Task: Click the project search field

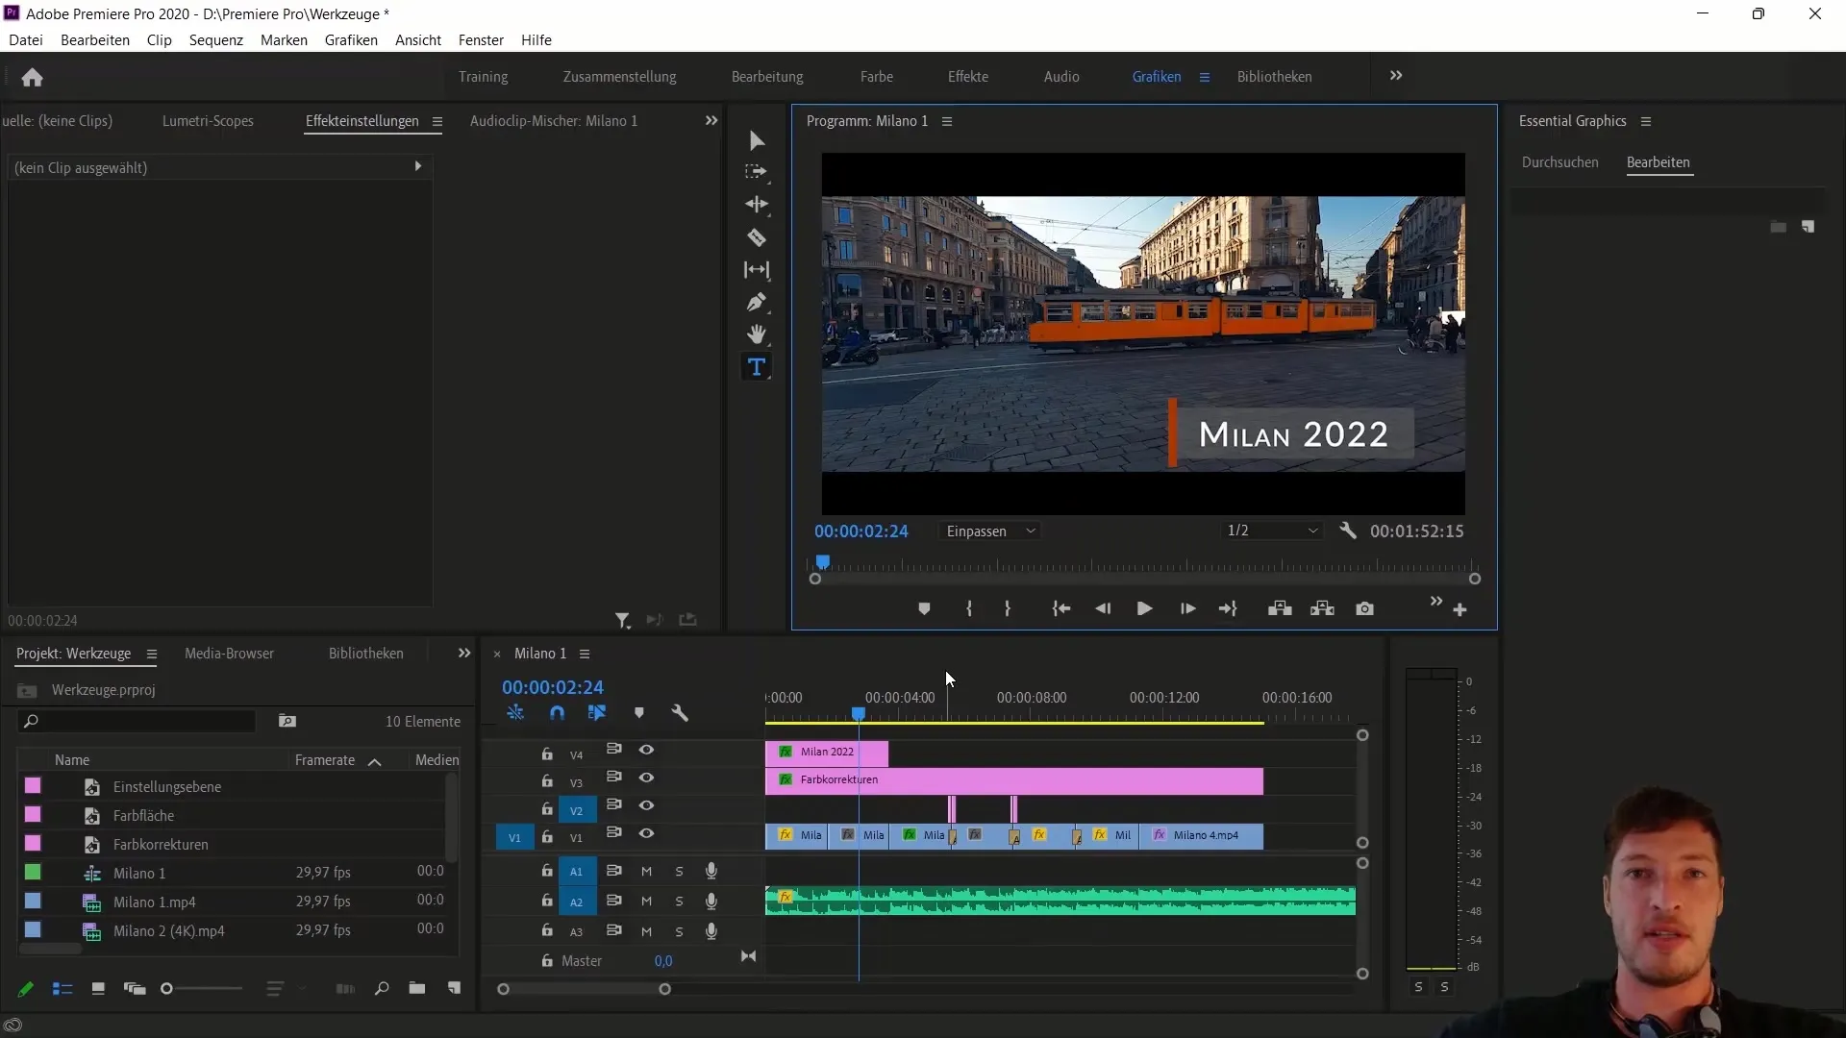Action: point(137,722)
